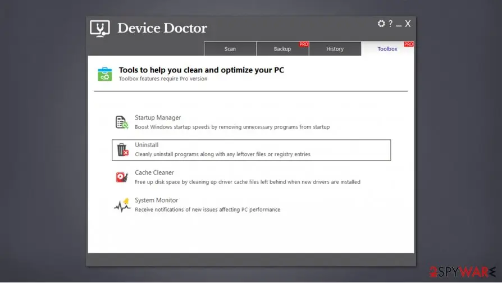The width and height of the screenshot is (502, 283).
Task: Click the Uninstall trash can icon
Action: tap(122, 150)
